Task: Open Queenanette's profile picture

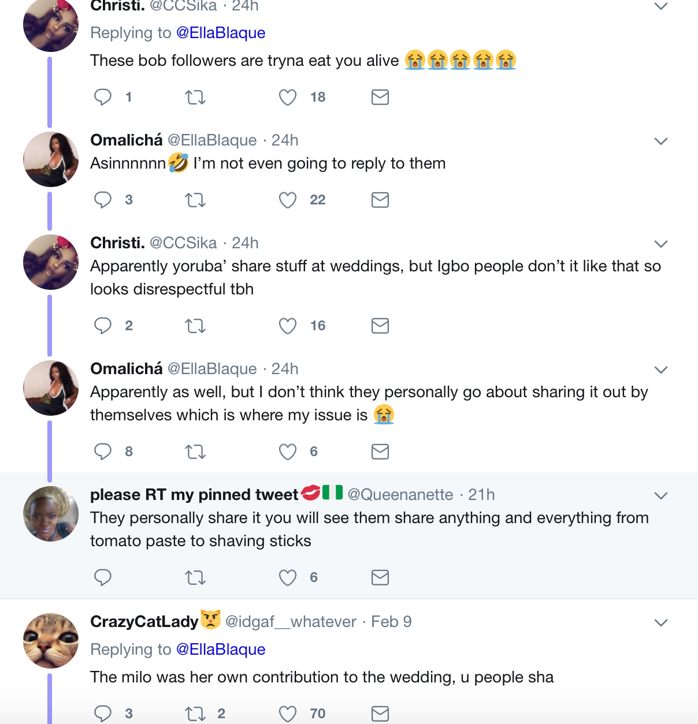Action: point(51,514)
